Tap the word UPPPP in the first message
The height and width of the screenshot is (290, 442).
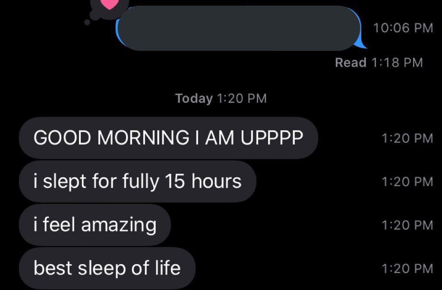(x=272, y=138)
